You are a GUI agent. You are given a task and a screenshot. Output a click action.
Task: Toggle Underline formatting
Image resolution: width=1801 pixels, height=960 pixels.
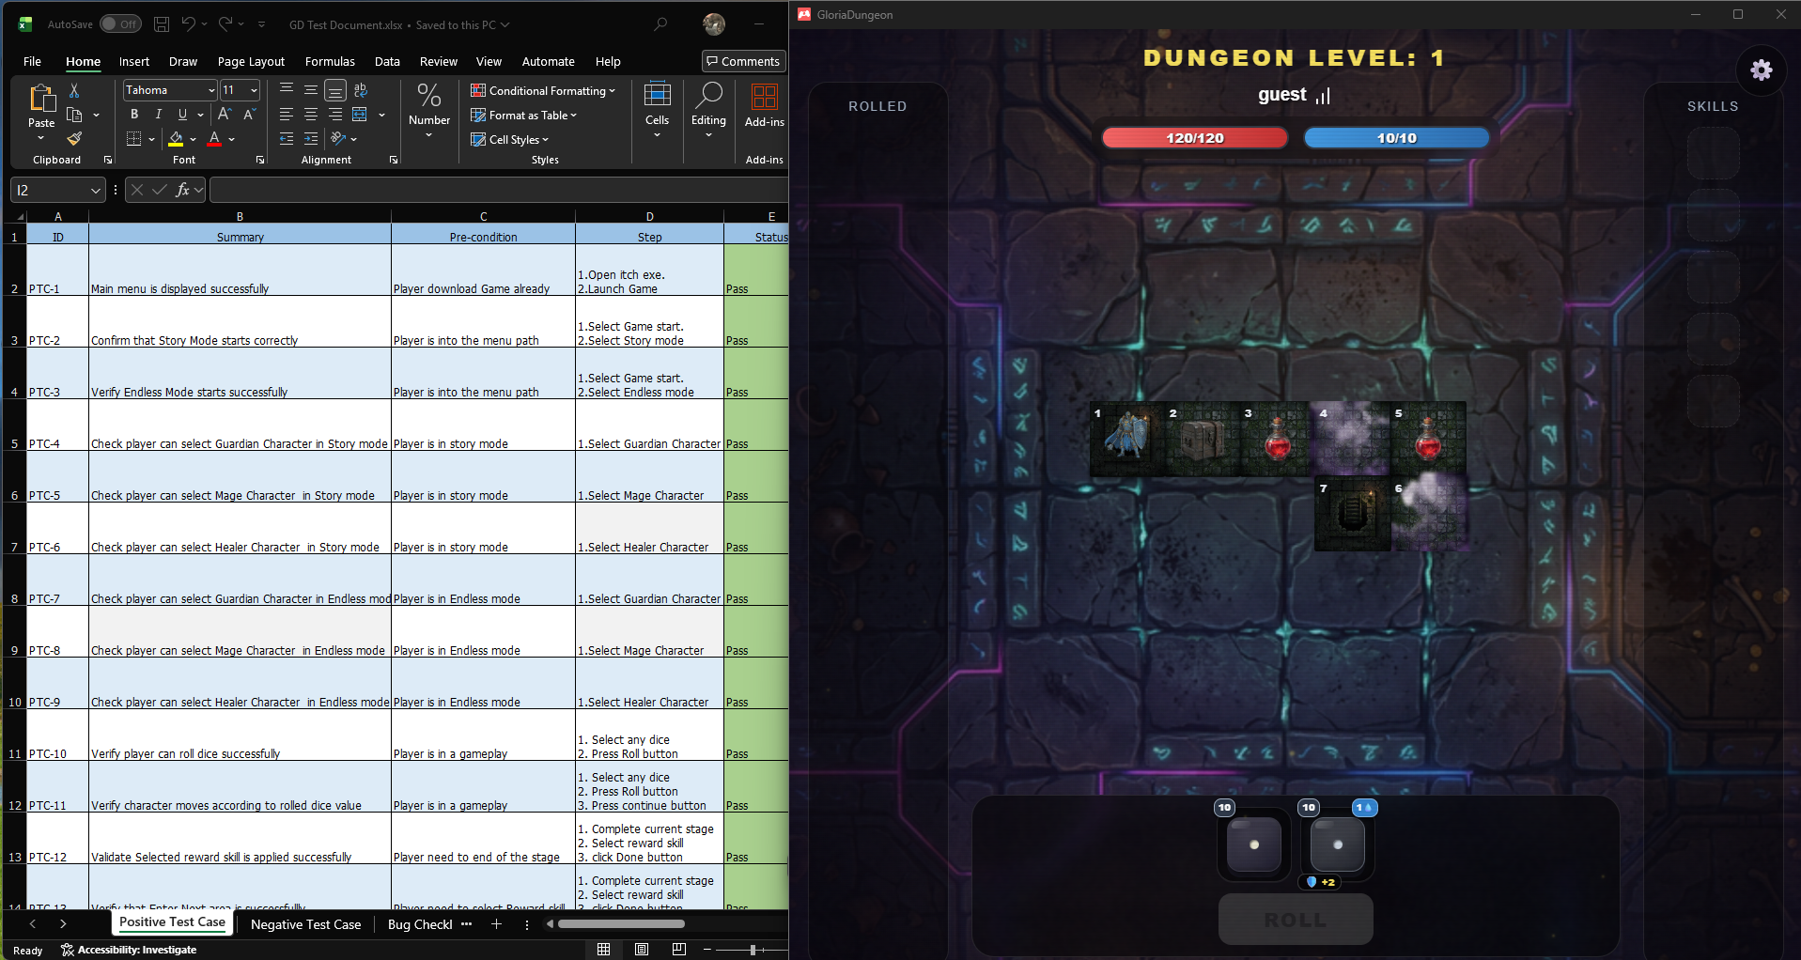(x=182, y=115)
